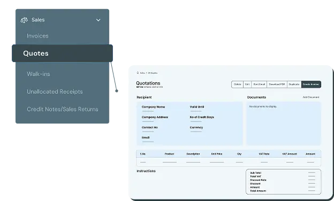Click the Product column header
The image size is (334, 201).
click(169, 154)
